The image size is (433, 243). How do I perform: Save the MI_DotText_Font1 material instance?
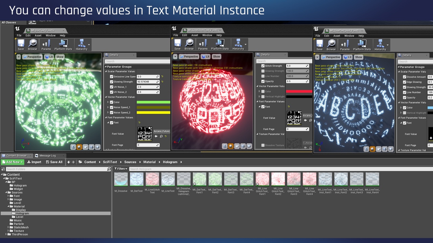pyautogui.click(x=21, y=45)
